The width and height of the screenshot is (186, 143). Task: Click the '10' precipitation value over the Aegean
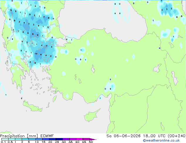click(x=36, y=54)
